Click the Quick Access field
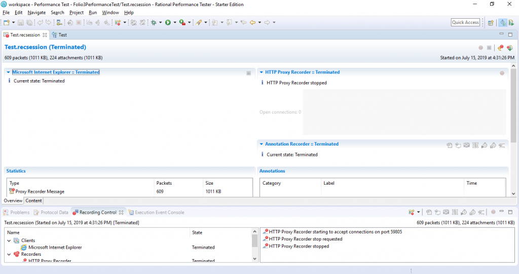The image size is (519, 274). (465, 22)
